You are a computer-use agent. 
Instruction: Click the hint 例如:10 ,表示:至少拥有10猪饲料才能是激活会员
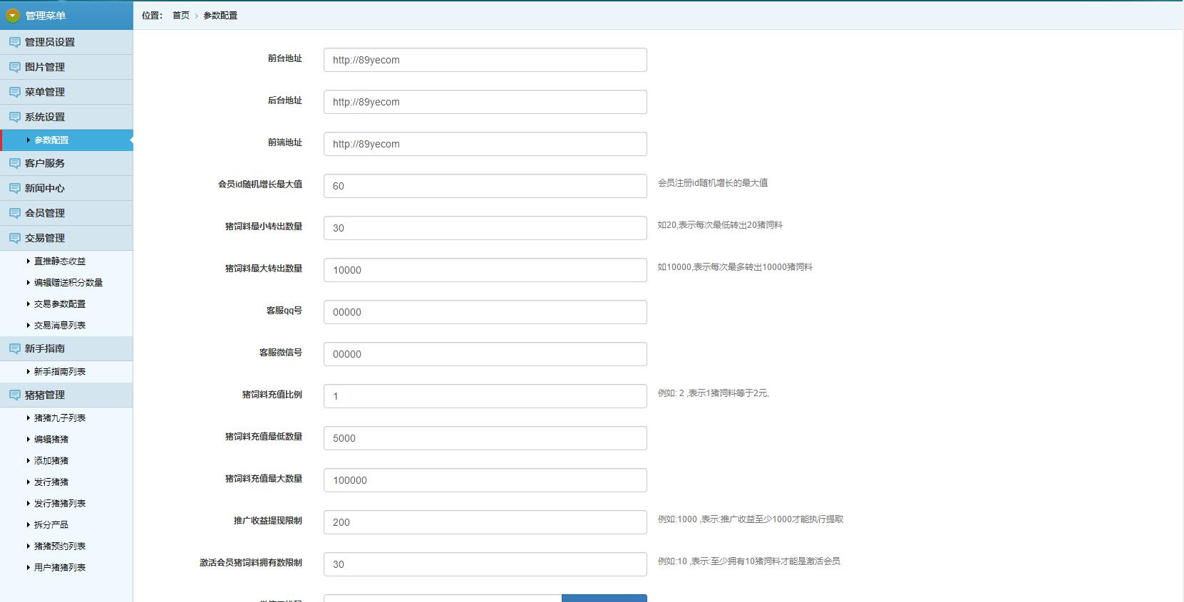click(x=749, y=561)
